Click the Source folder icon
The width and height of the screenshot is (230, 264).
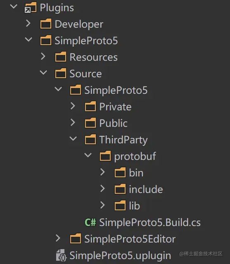pos(61,73)
